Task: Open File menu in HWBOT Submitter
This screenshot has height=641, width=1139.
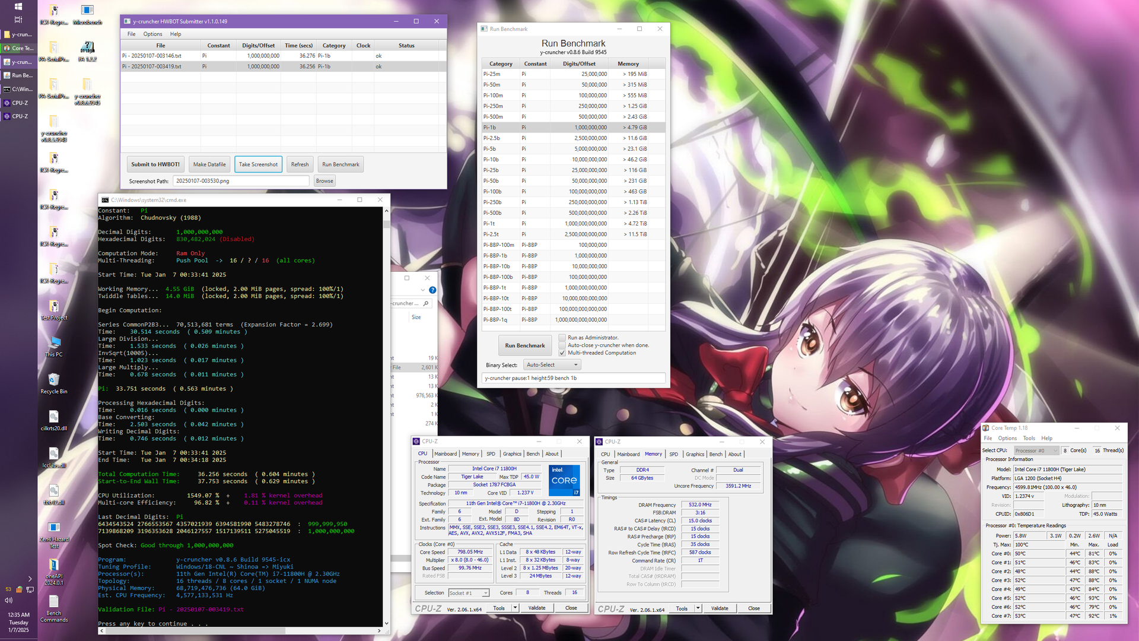Action: pyautogui.click(x=131, y=34)
